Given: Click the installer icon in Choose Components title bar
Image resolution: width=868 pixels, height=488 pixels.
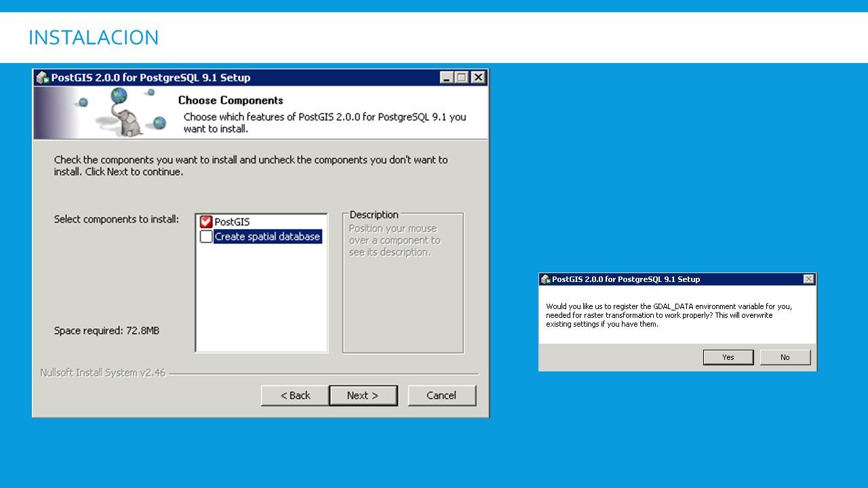Looking at the screenshot, I should tap(43, 77).
